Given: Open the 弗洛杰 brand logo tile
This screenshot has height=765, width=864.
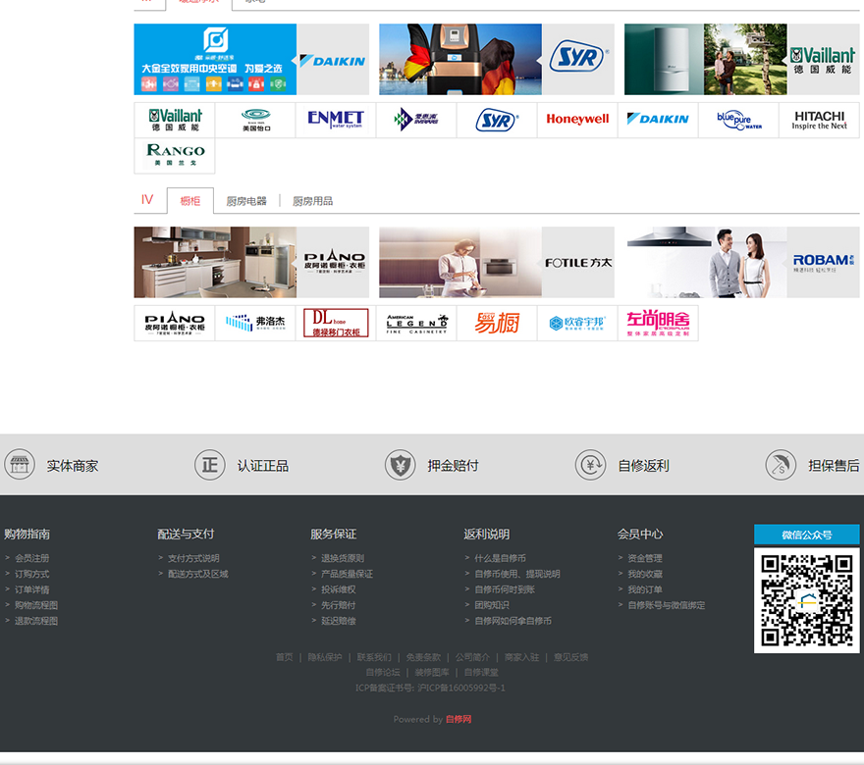Looking at the screenshot, I should pyautogui.click(x=255, y=323).
